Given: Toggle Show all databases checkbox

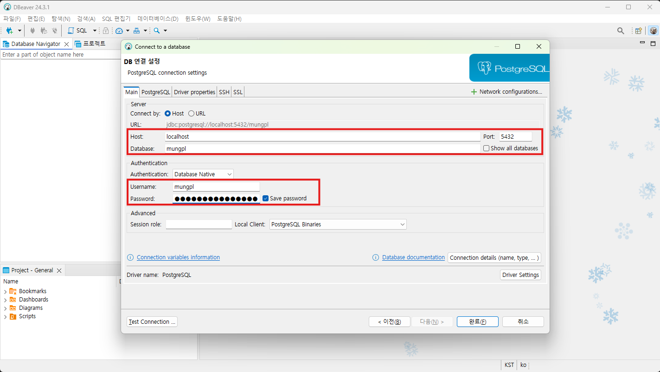Looking at the screenshot, I should [486, 148].
